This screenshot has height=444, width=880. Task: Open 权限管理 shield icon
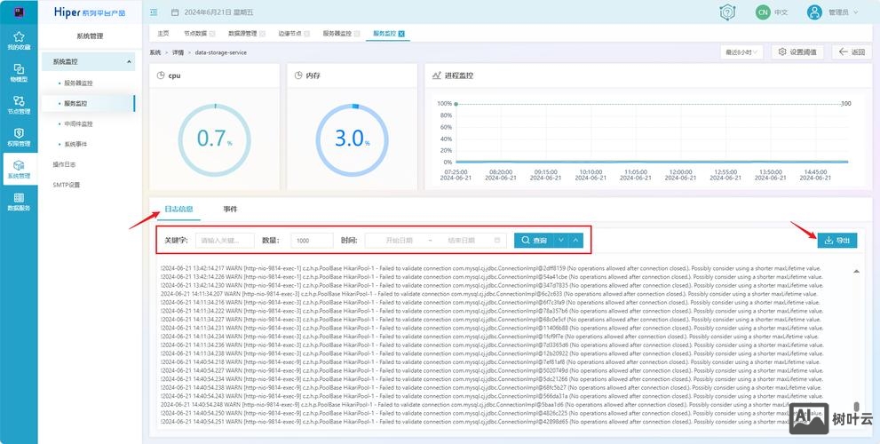click(19, 137)
